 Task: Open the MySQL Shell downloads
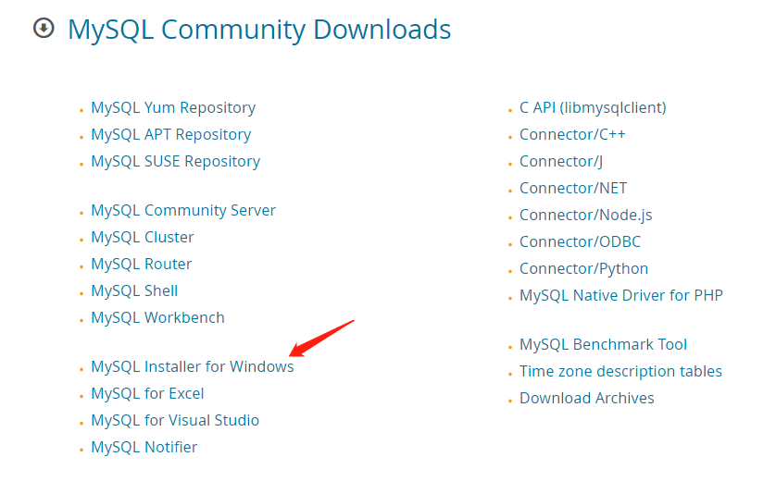134,290
